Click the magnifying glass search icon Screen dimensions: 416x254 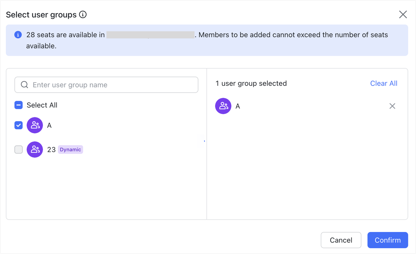(x=24, y=85)
